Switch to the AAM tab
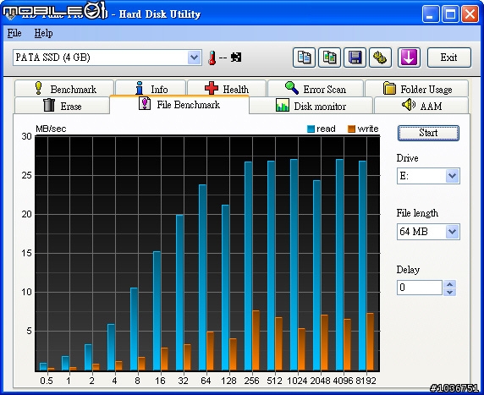Screen dimensions: 484x395 tap(421, 106)
